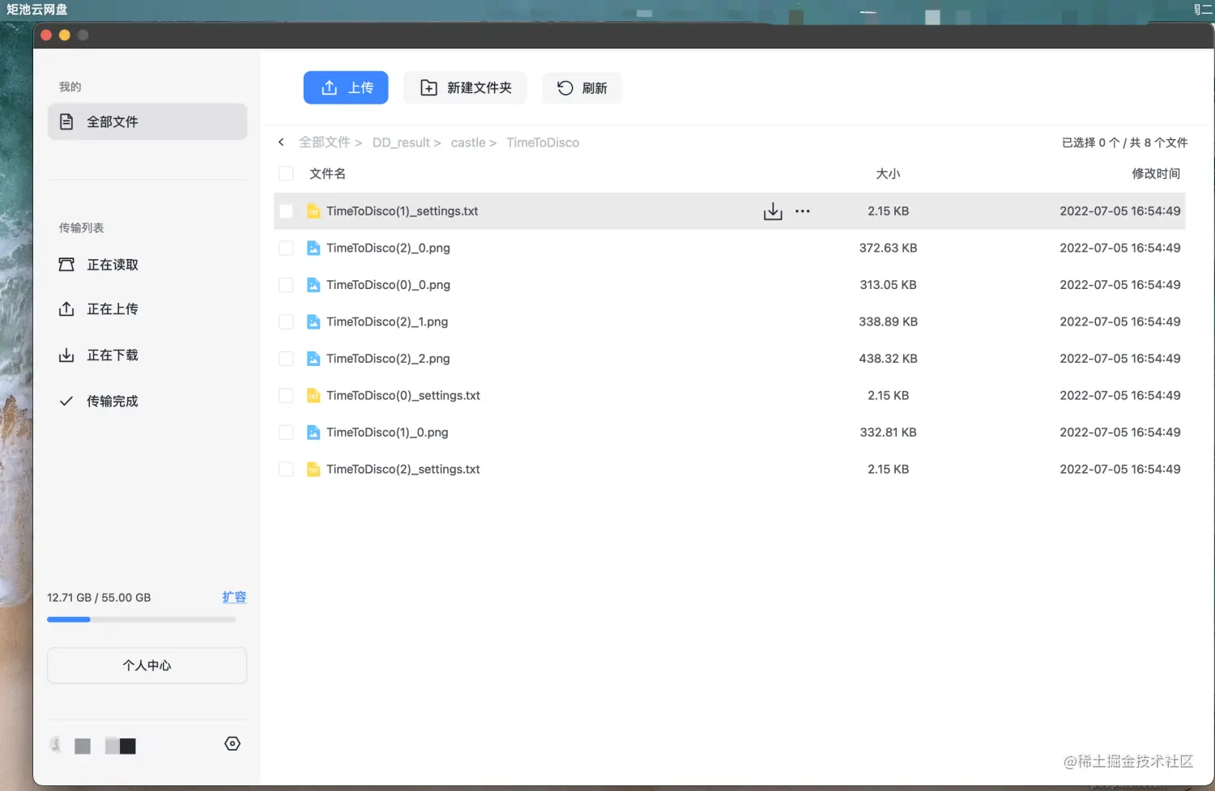Open settings via the gear icon
1215x791 pixels.
232,743
